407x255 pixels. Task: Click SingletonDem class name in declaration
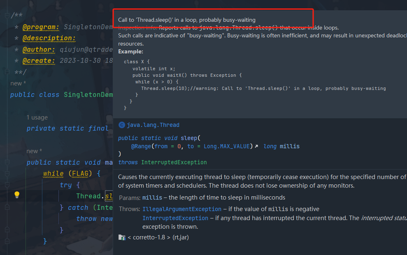(88, 95)
